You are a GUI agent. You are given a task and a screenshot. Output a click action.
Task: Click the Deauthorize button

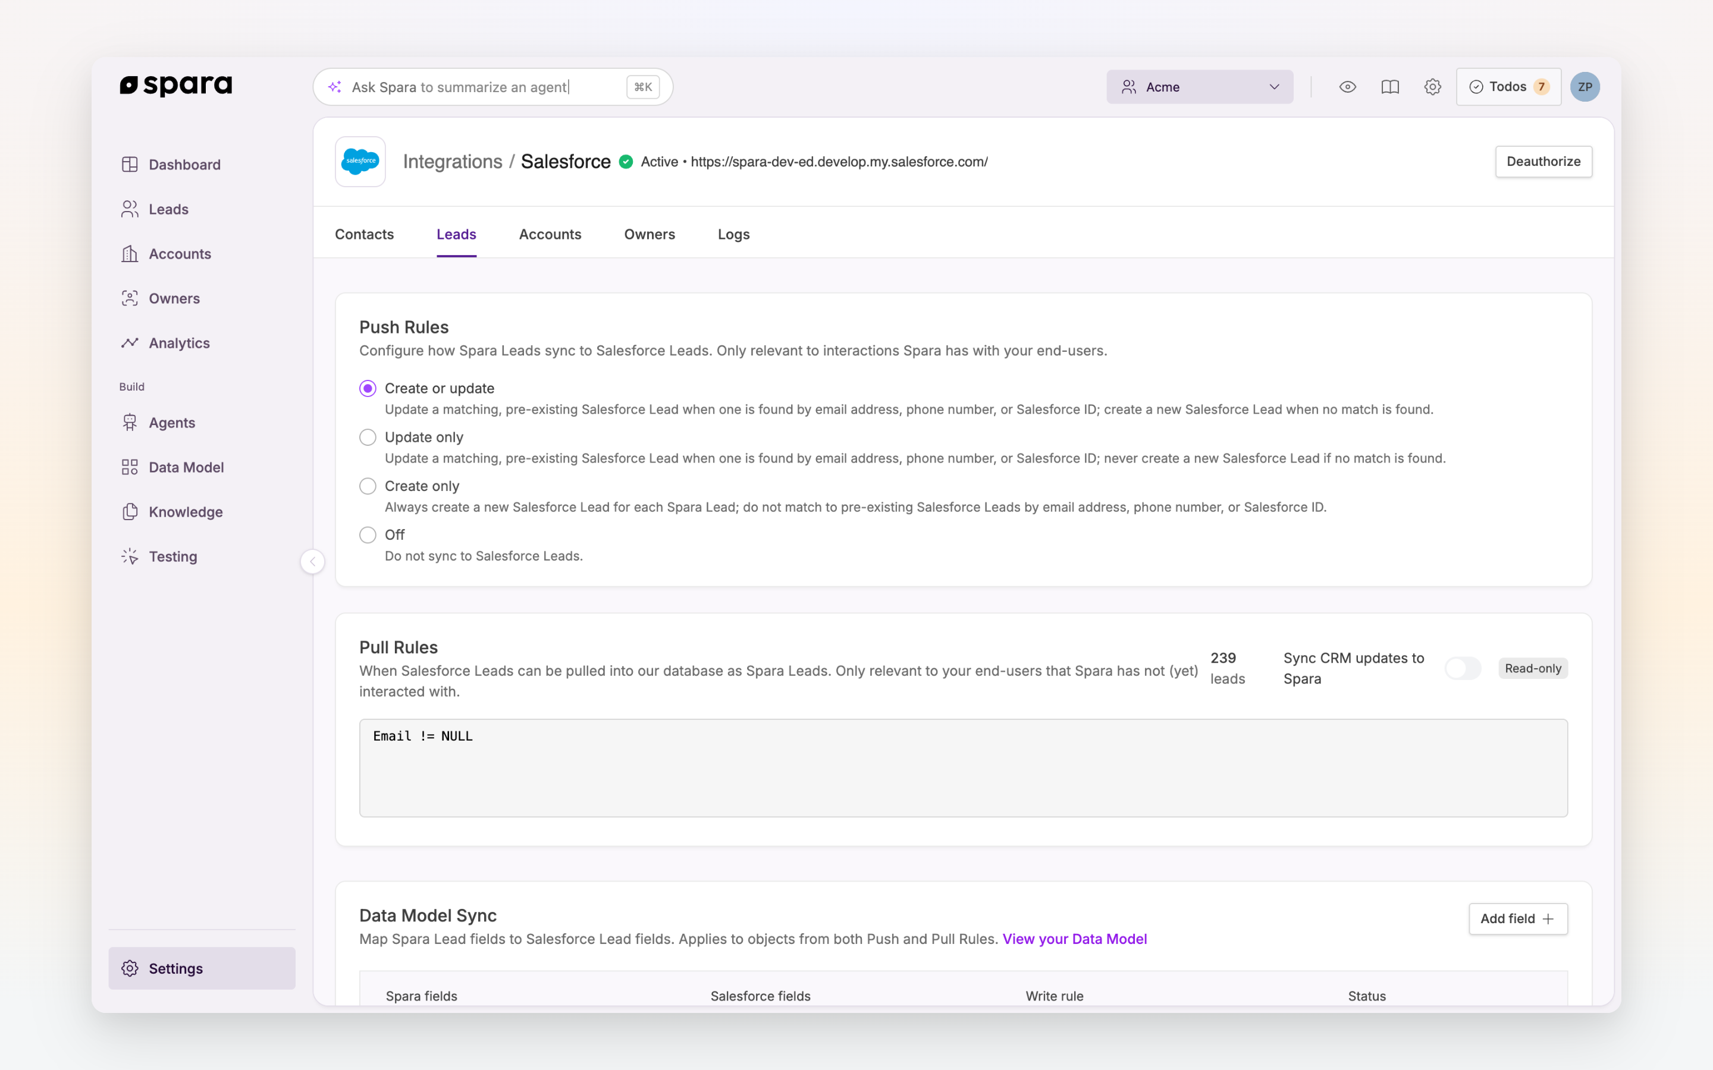[x=1543, y=161]
